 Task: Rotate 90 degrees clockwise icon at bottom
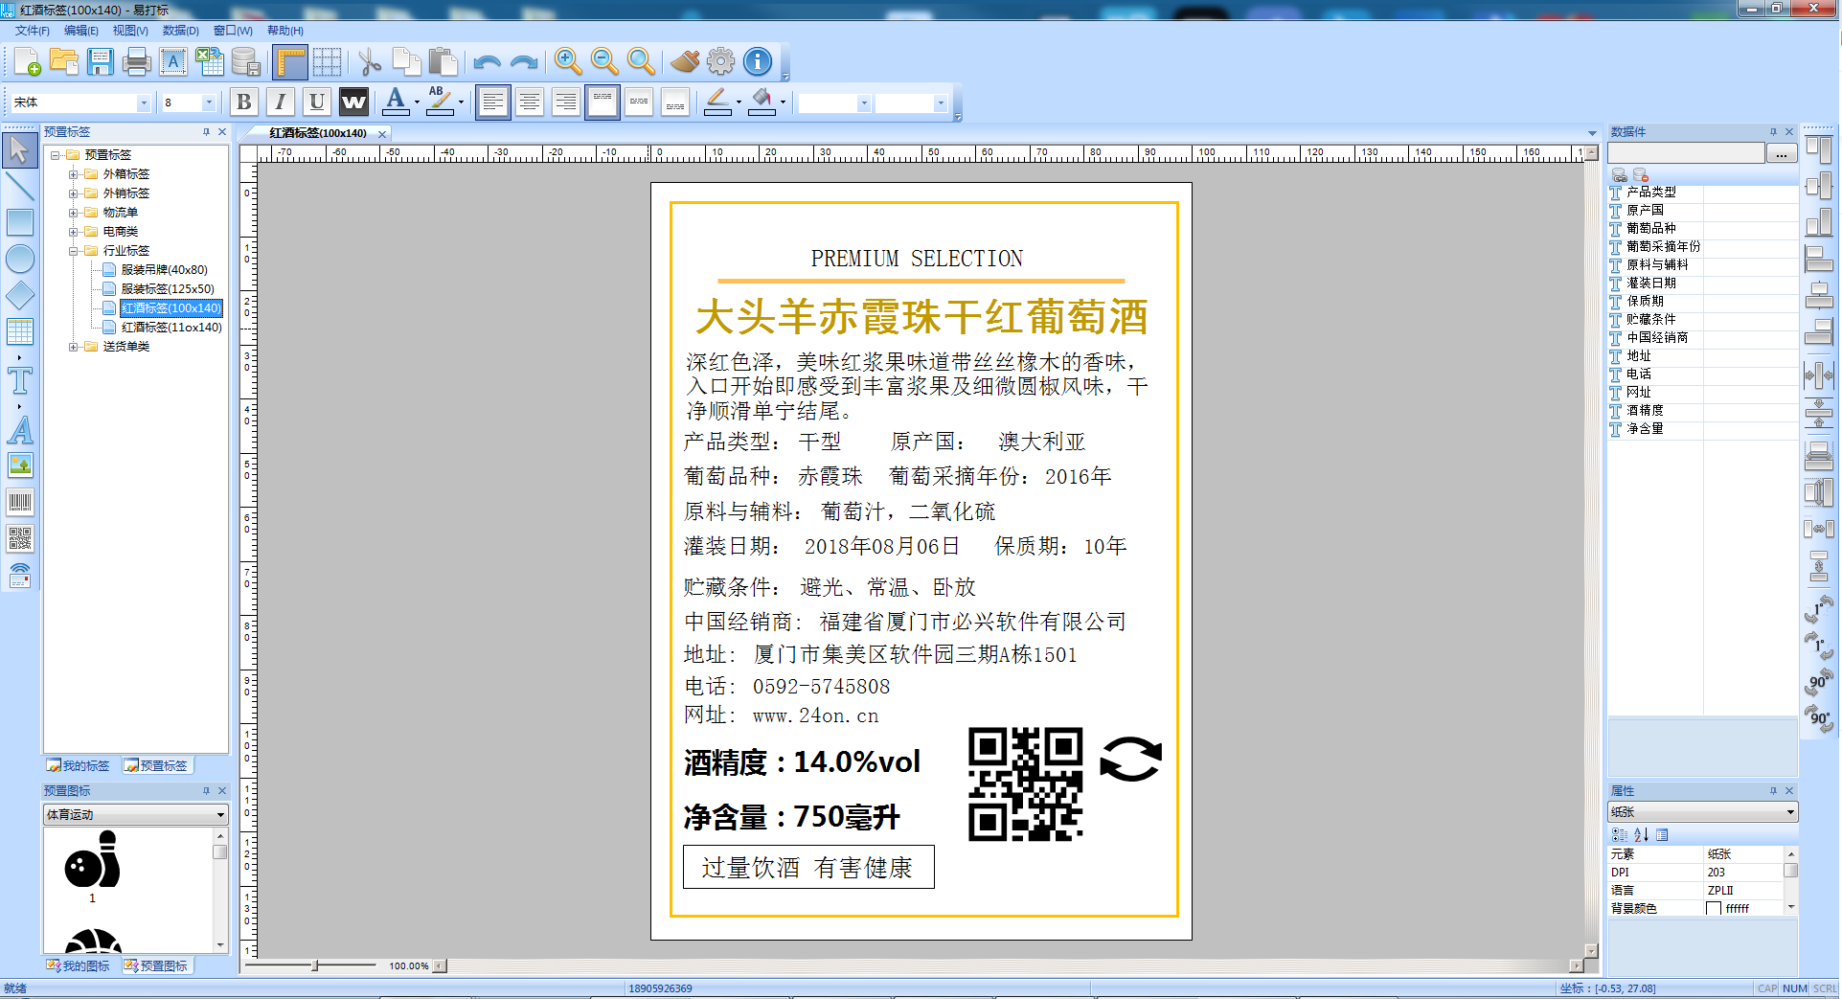1818,717
